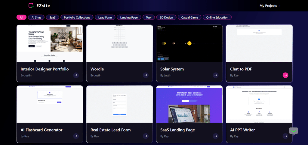The width and height of the screenshot is (308, 145).
Task: Click the arrow icon on Wordle card
Action: pos(146,75)
